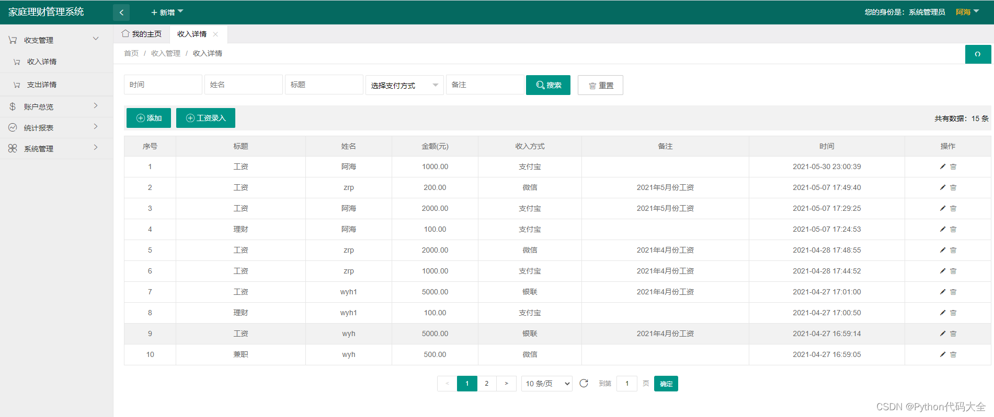
Task: Edit the 理财 record at 2021-05-07 17:24:53
Action: [943, 229]
